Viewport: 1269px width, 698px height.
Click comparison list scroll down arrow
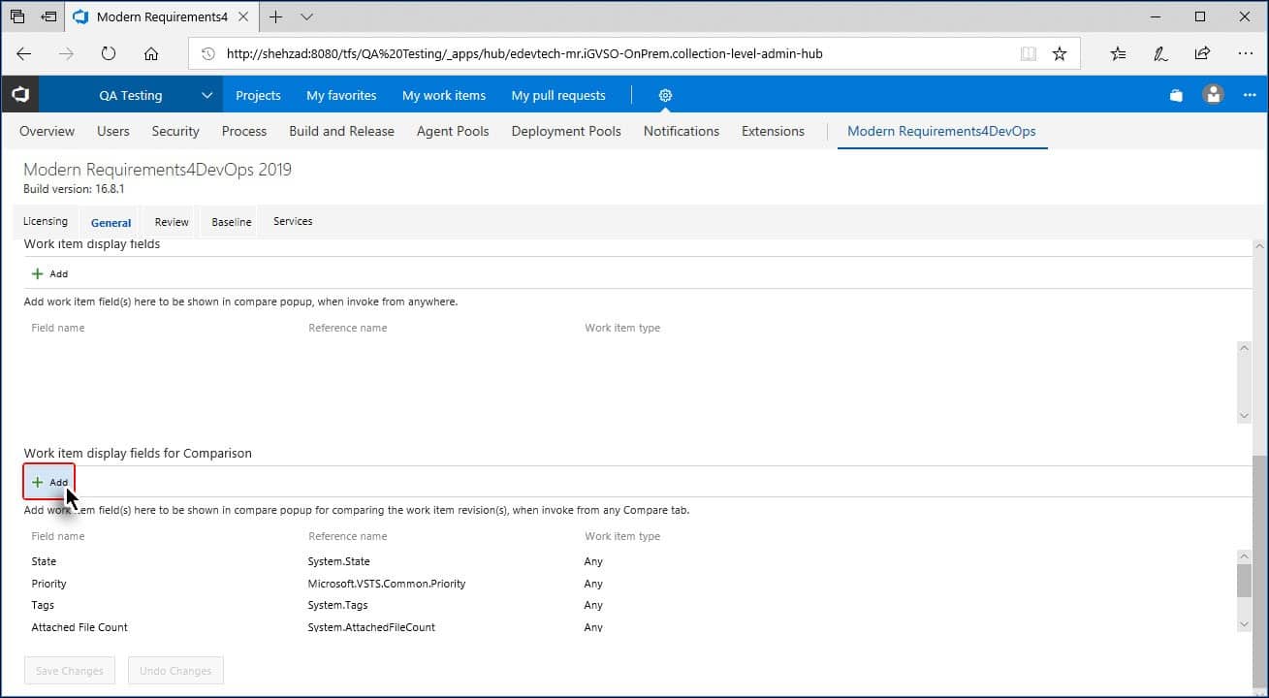(x=1245, y=625)
